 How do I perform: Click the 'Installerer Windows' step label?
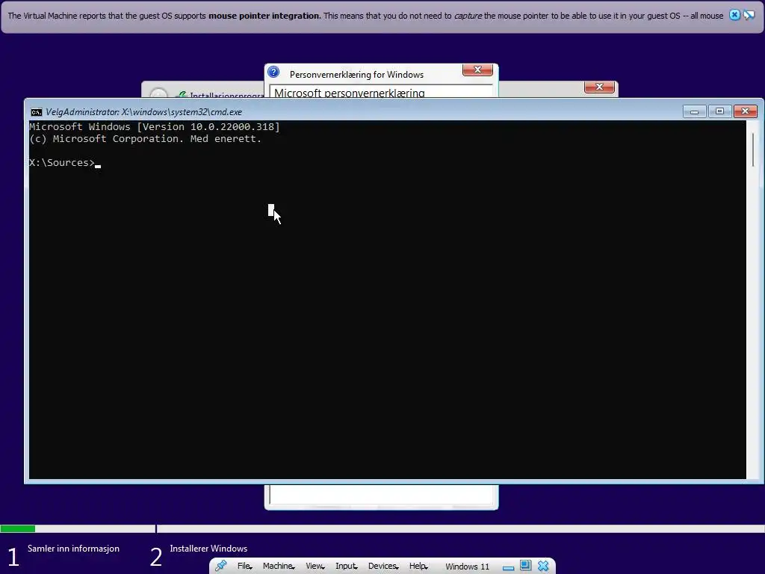[x=208, y=548]
